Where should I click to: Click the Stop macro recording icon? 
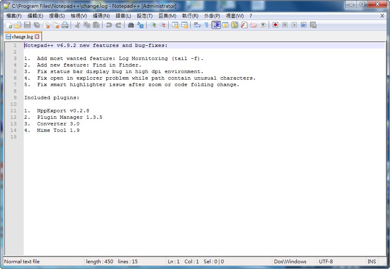click(285, 25)
